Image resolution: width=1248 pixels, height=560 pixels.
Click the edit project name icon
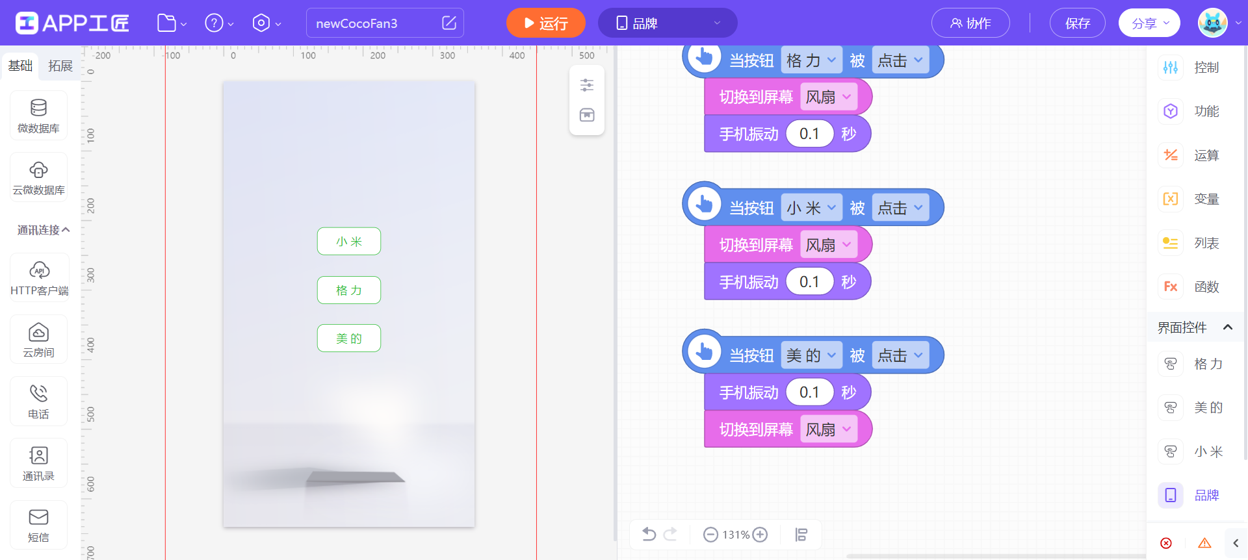click(449, 23)
